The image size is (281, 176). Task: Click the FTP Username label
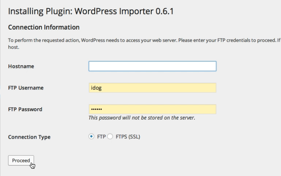(26, 88)
